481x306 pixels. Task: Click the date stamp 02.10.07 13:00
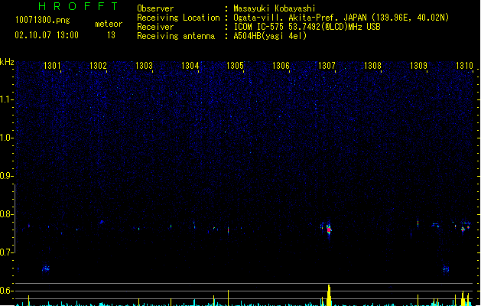pyautogui.click(x=47, y=35)
